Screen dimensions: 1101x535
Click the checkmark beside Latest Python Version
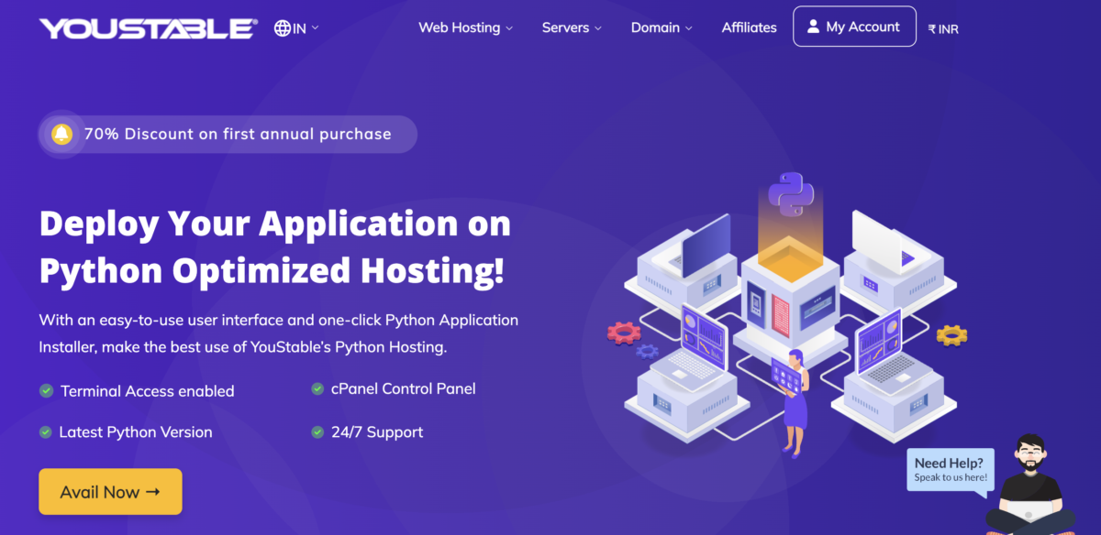[46, 431]
